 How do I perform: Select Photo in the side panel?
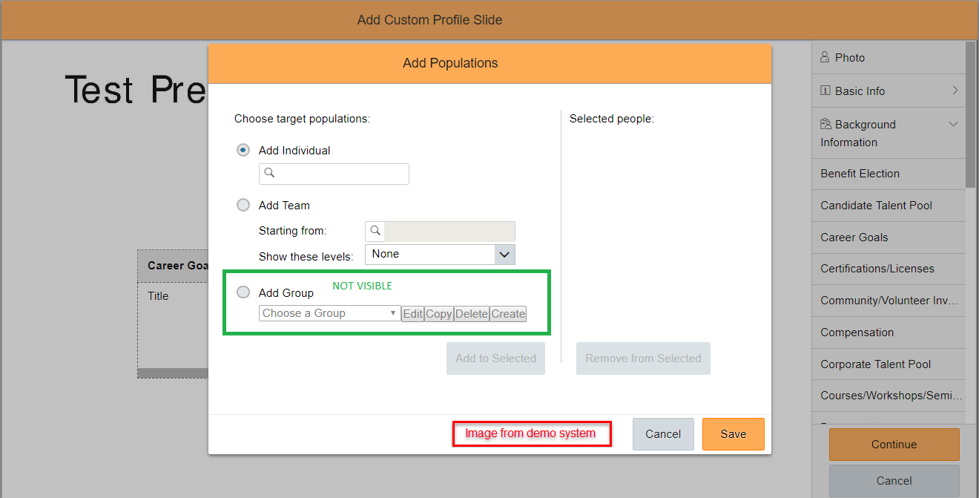pos(889,57)
